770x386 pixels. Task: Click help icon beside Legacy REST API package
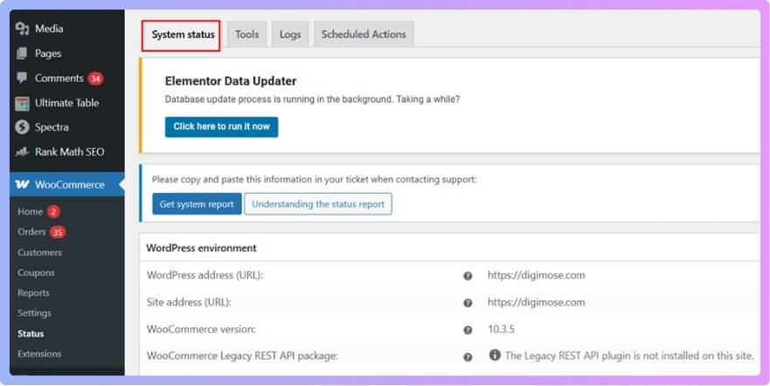[468, 357]
